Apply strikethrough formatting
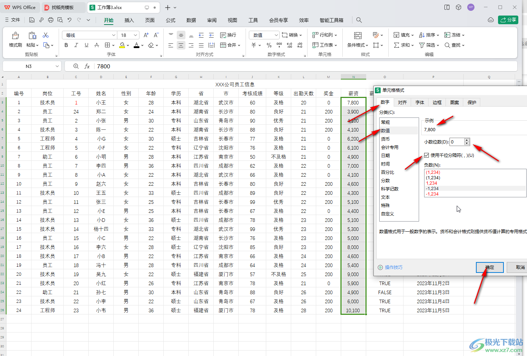This screenshot has height=356, width=527. pos(96,45)
